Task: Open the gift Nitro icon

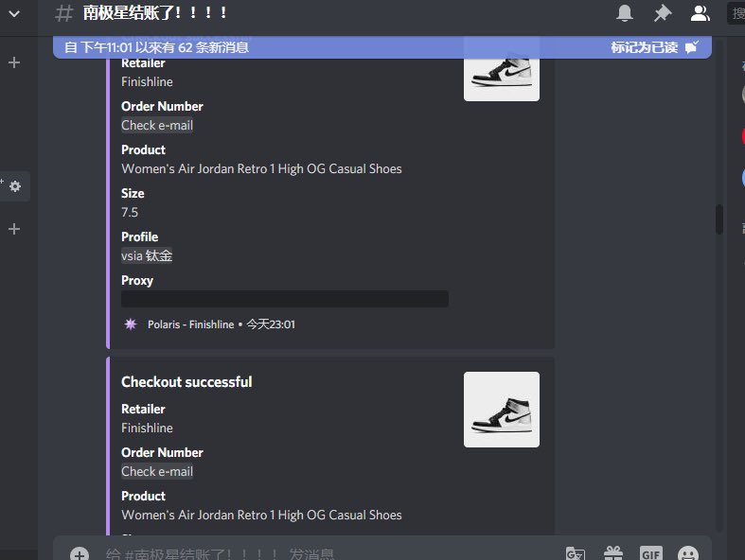Action: click(612, 553)
